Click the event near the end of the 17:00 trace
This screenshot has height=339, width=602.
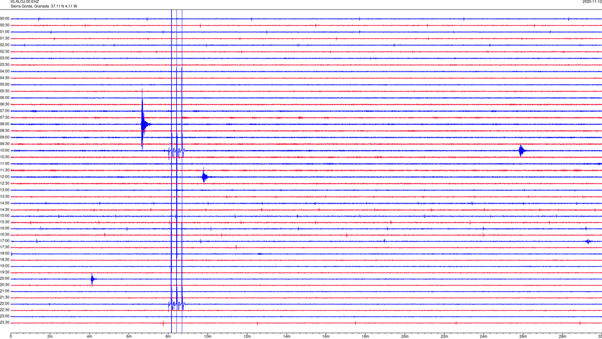[x=588, y=241]
